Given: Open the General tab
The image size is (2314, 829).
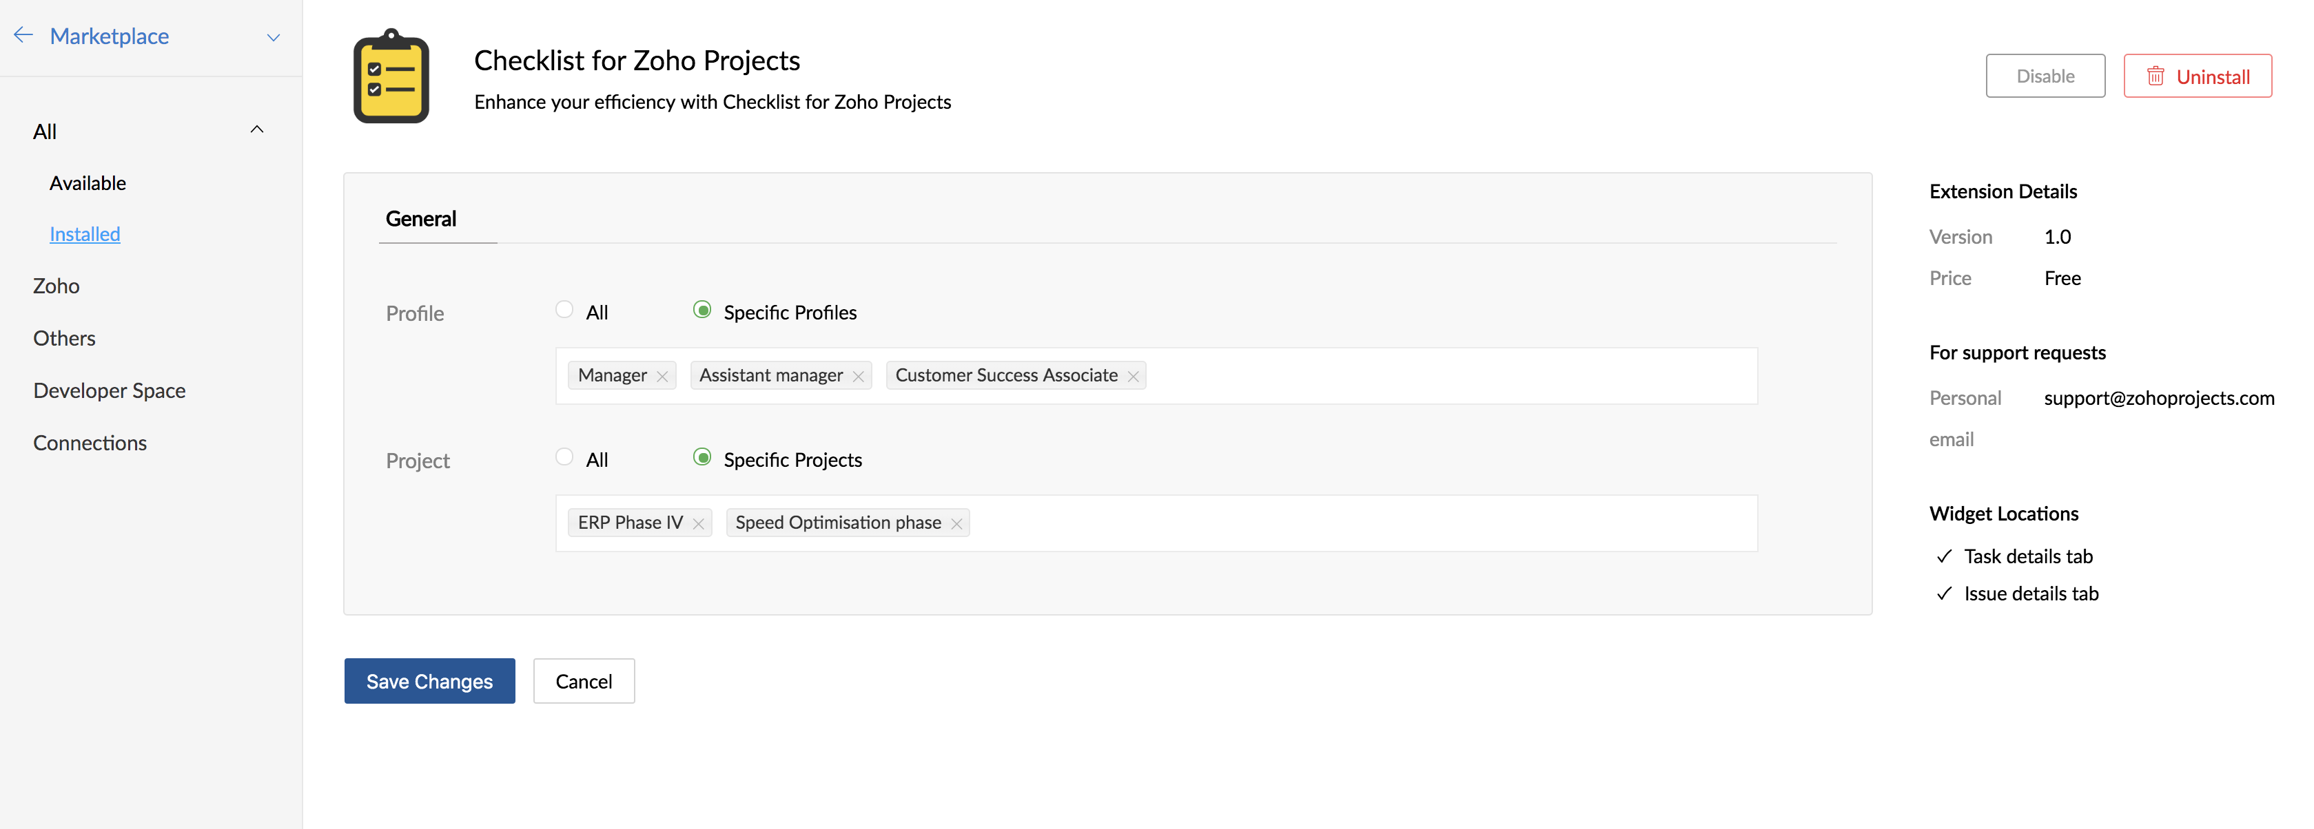Looking at the screenshot, I should pos(421,219).
